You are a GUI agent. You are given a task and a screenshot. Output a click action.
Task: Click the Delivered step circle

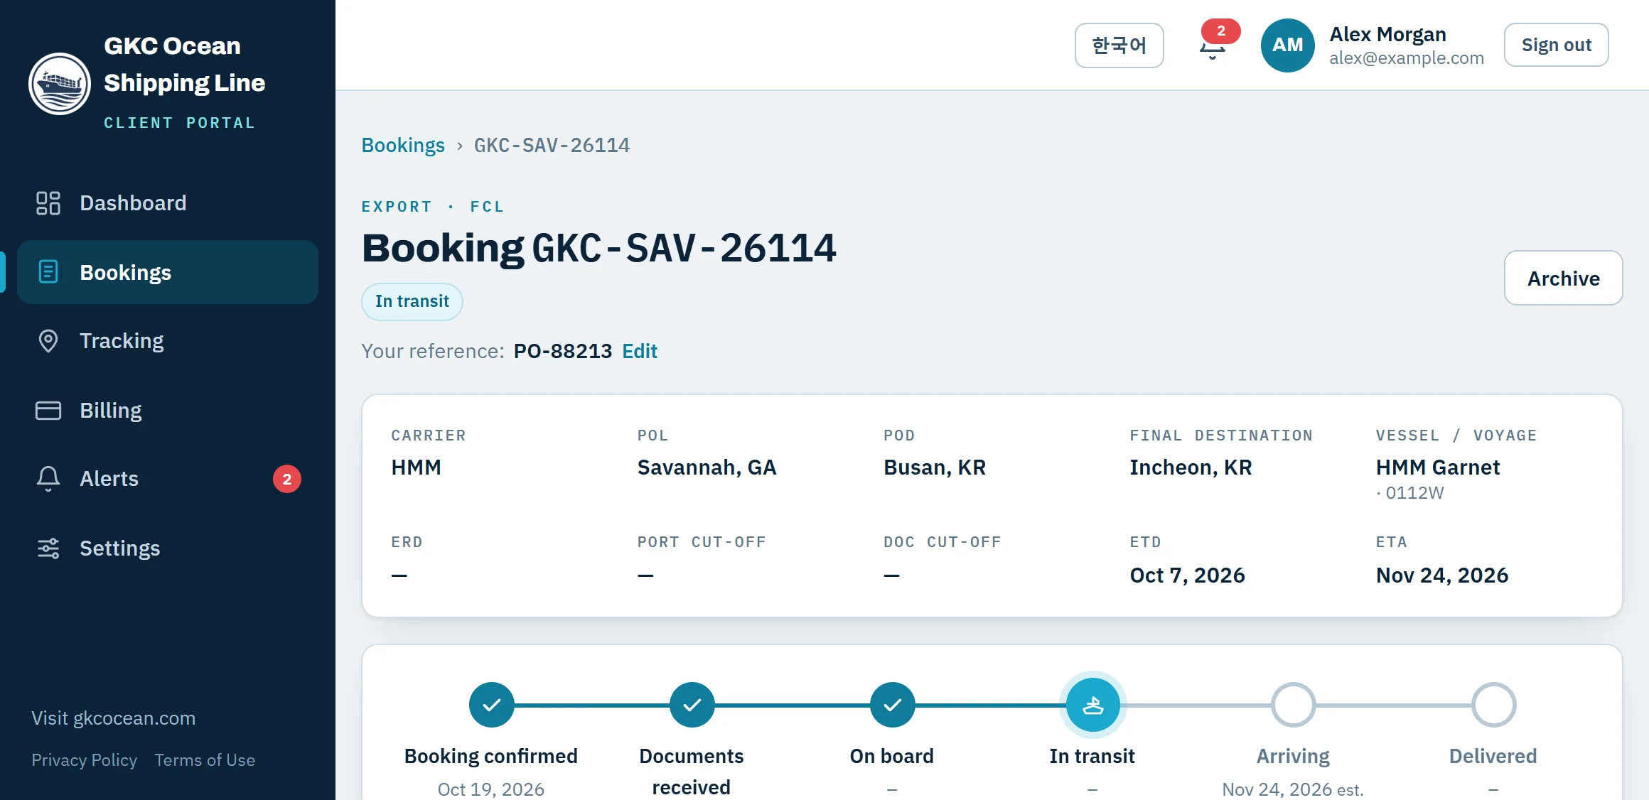click(1493, 705)
